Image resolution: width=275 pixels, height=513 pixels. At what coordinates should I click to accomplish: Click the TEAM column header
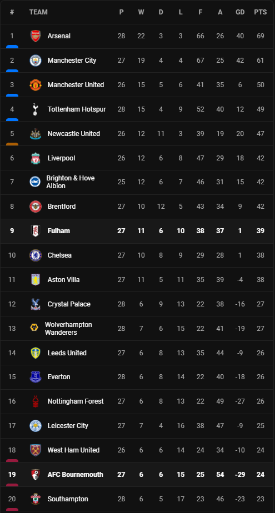click(x=38, y=12)
